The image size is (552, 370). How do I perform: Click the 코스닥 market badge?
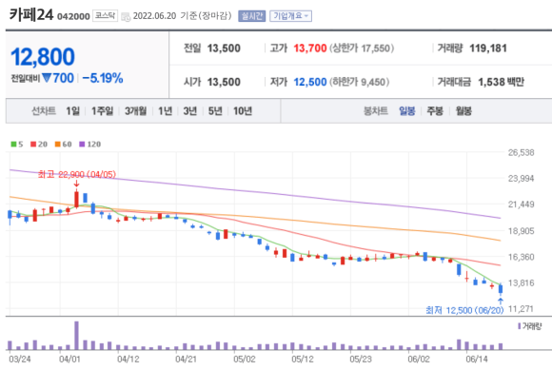click(105, 16)
